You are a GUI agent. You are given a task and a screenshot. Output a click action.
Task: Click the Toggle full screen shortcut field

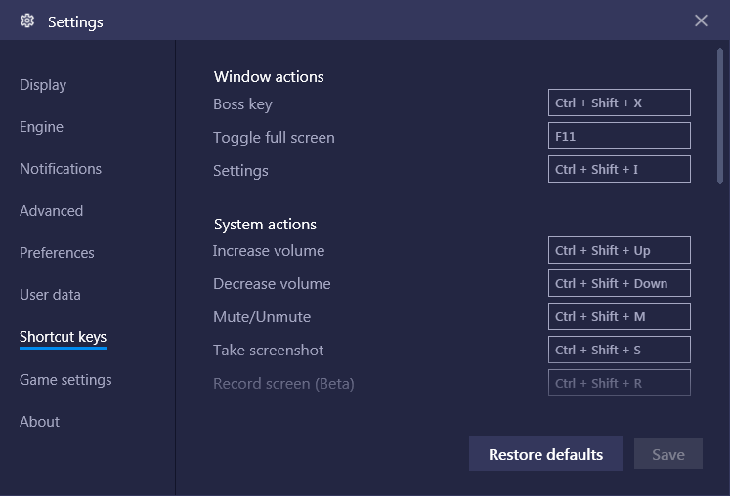click(x=619, y=136)
